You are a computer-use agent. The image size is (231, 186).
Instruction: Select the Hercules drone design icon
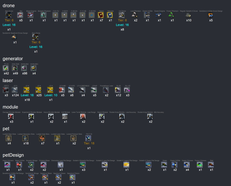[x=110, y=15]
